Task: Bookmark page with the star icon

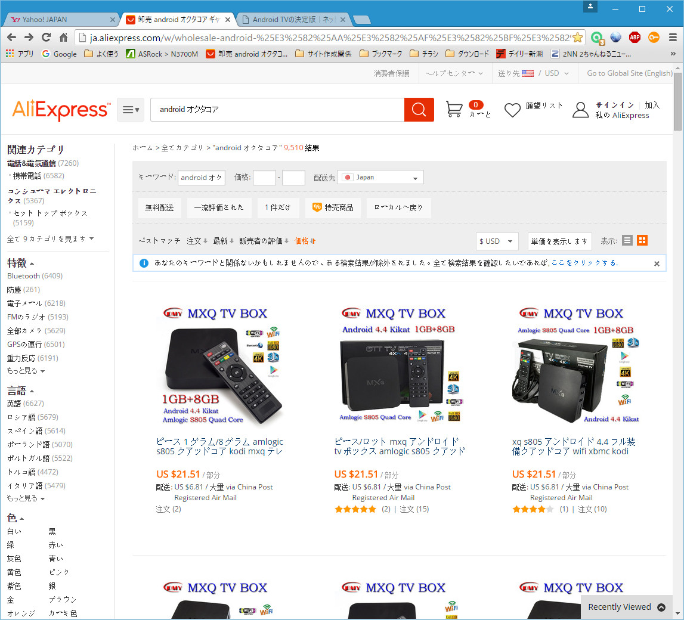Action: click(577, 38)
